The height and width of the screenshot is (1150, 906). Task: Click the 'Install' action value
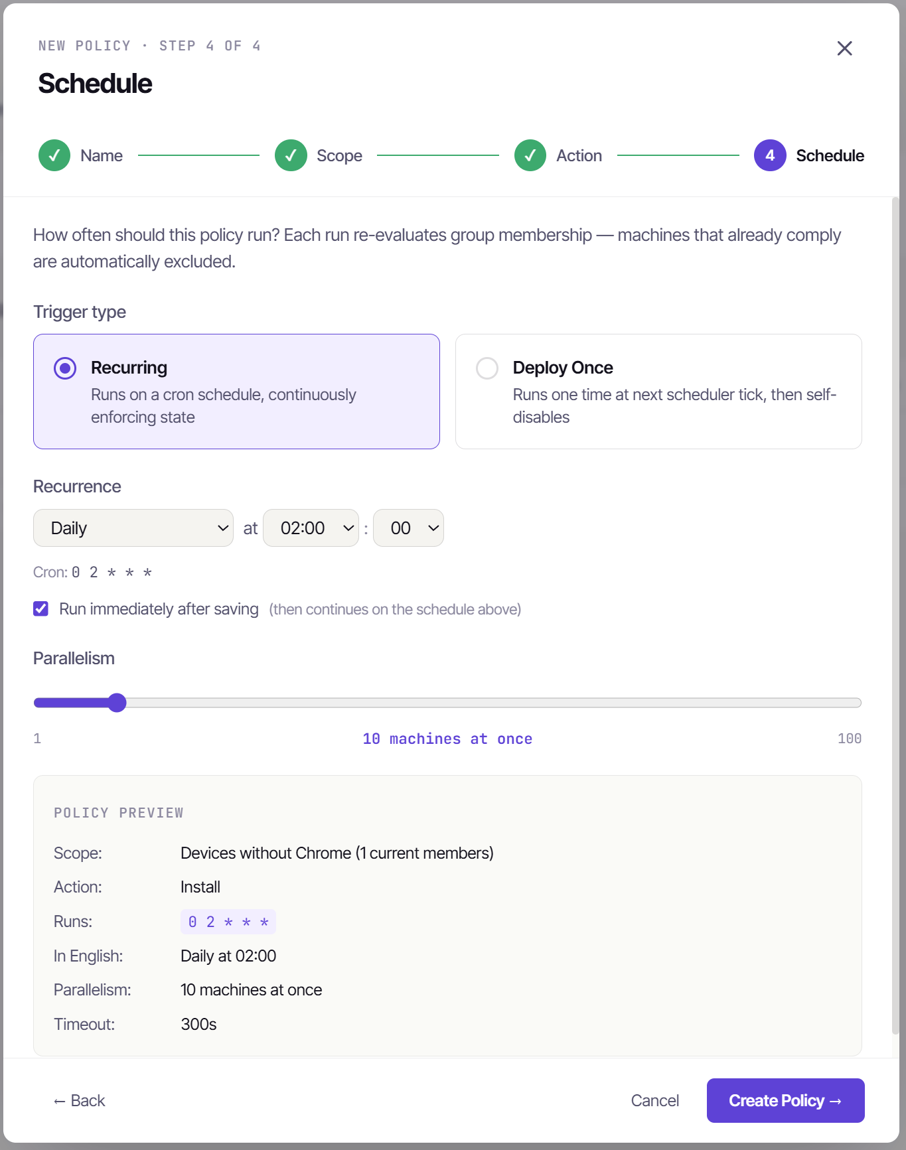pos(200,887)
